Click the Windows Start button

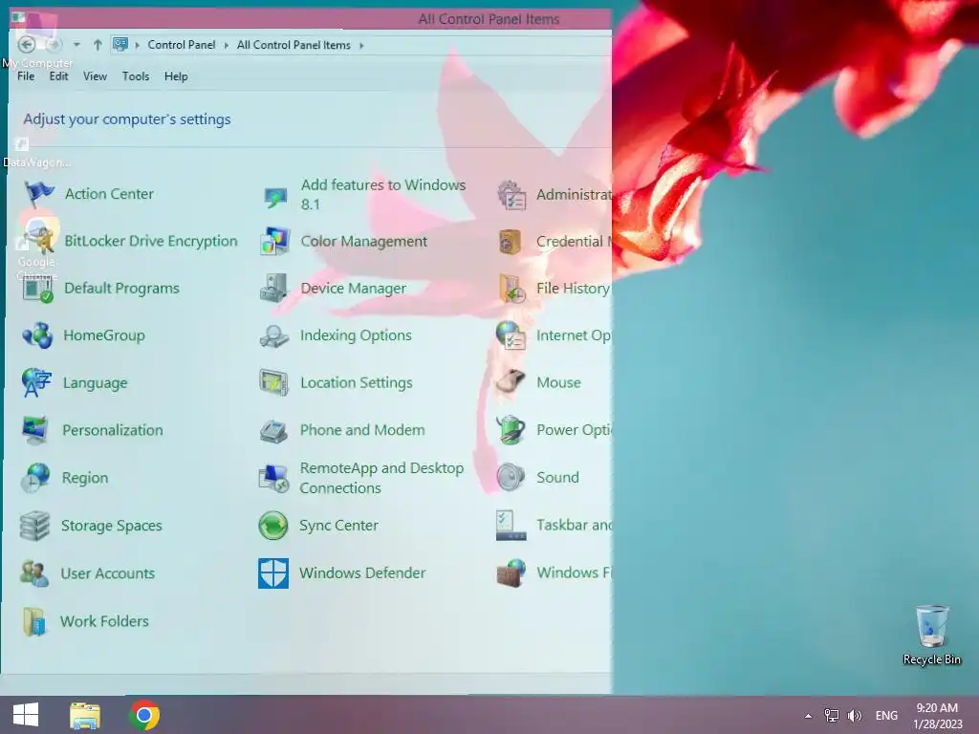[x=26, y=715]
